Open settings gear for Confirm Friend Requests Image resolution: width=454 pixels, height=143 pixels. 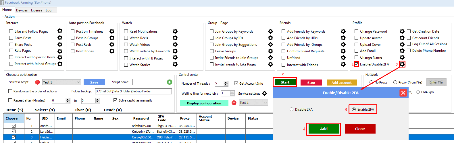coord(343,51)
